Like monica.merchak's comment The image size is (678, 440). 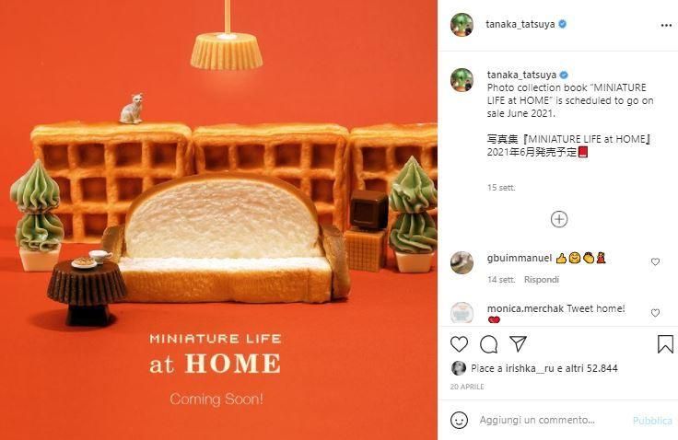tap(655, 312)
